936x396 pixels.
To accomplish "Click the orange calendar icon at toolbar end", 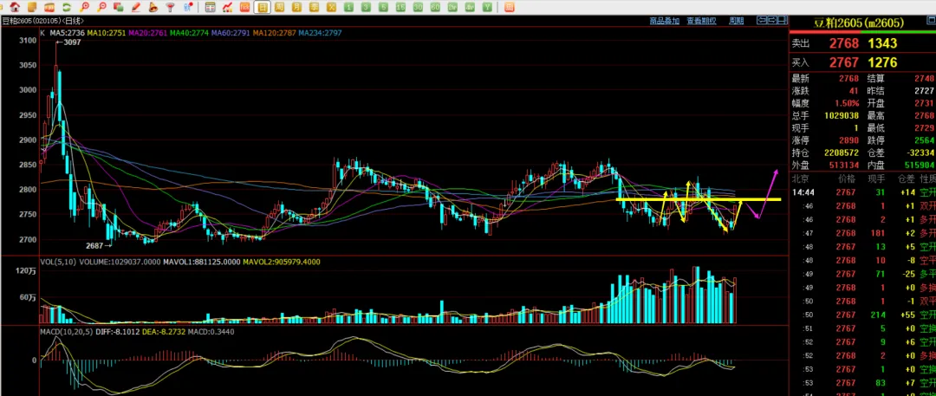I will [x=510, y=7].
